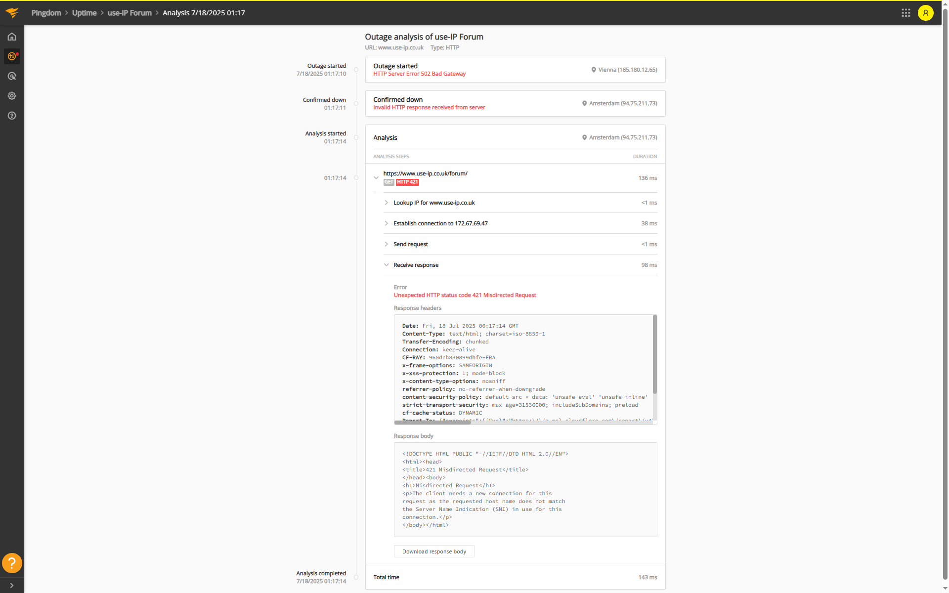949x593 pixels.
Task: Expand the Lookup IP step
Action: (x=386, y=203)
